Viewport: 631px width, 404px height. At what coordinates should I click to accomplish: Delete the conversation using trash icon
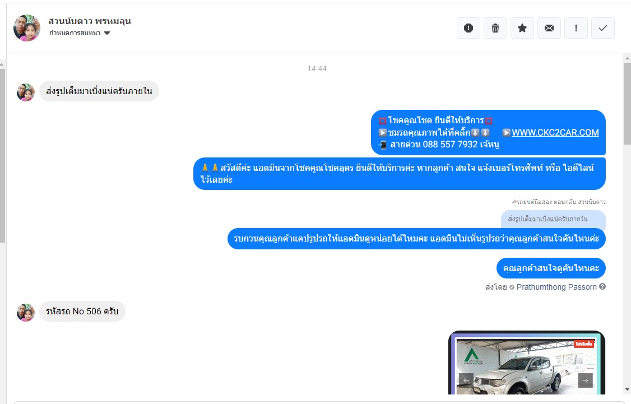[495, 28]
